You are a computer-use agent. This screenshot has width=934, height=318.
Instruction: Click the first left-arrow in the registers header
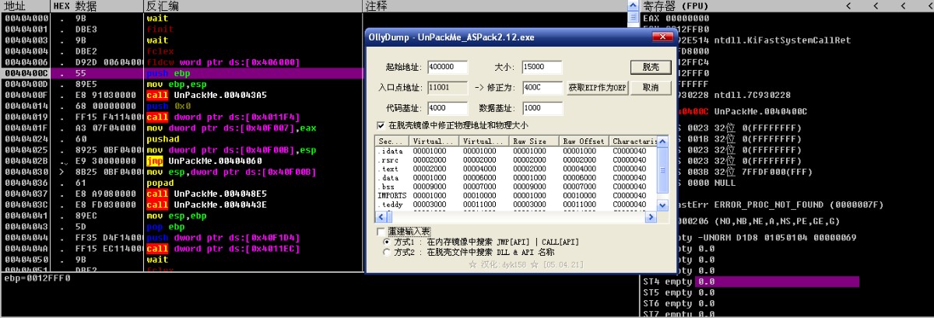(x=848, y=6)
